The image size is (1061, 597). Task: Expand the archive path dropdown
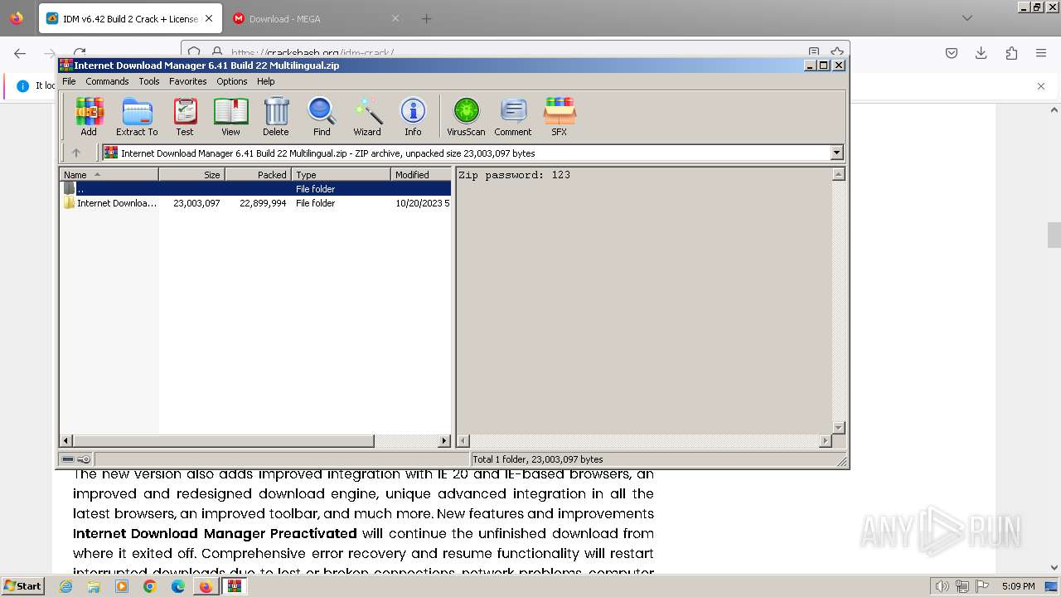pos(836,153)
